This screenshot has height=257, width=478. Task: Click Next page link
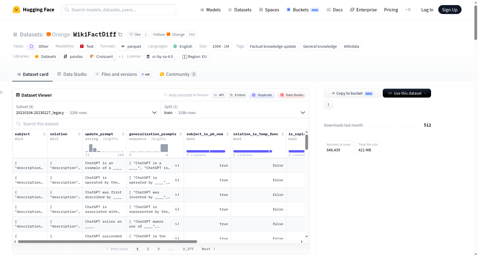coord(209,249)
